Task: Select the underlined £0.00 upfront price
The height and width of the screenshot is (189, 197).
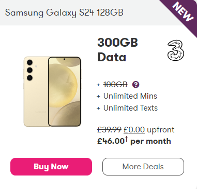Action: (134, 130)
